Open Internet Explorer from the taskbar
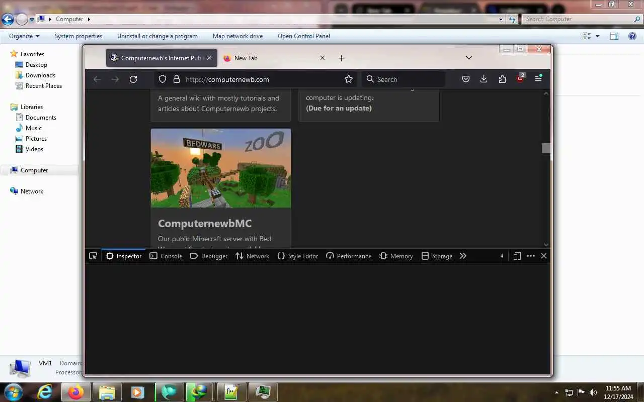Viewport: 644px width, 402px height. tap(45, 392)
